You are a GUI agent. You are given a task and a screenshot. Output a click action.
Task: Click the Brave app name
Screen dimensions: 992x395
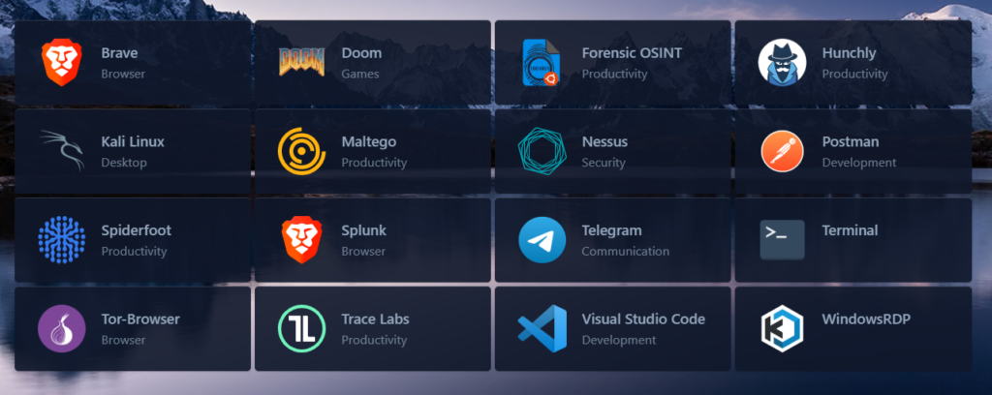[119, 53]
